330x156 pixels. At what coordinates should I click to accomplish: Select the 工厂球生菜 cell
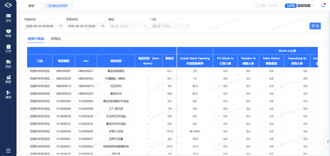point(116,109)
